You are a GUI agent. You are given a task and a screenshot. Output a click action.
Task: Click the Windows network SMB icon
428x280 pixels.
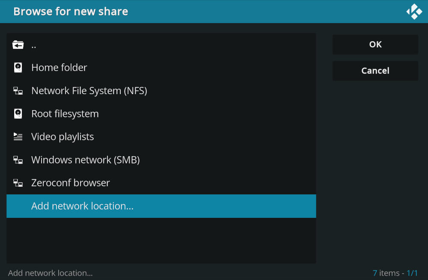[18, 160]
